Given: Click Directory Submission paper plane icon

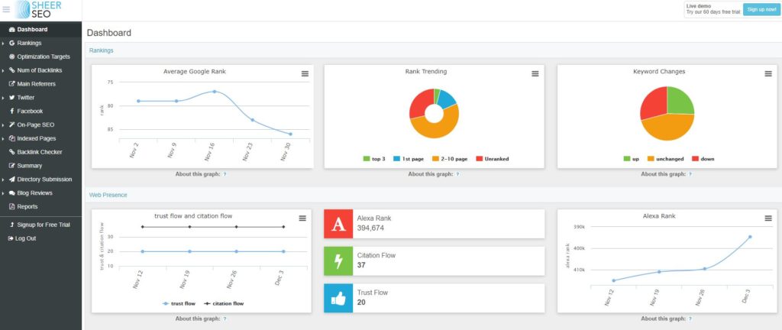Looking at the screenshot, I should pos(12,180).
